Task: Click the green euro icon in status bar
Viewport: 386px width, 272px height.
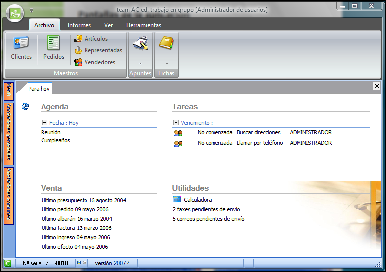Action: point(8,263)
